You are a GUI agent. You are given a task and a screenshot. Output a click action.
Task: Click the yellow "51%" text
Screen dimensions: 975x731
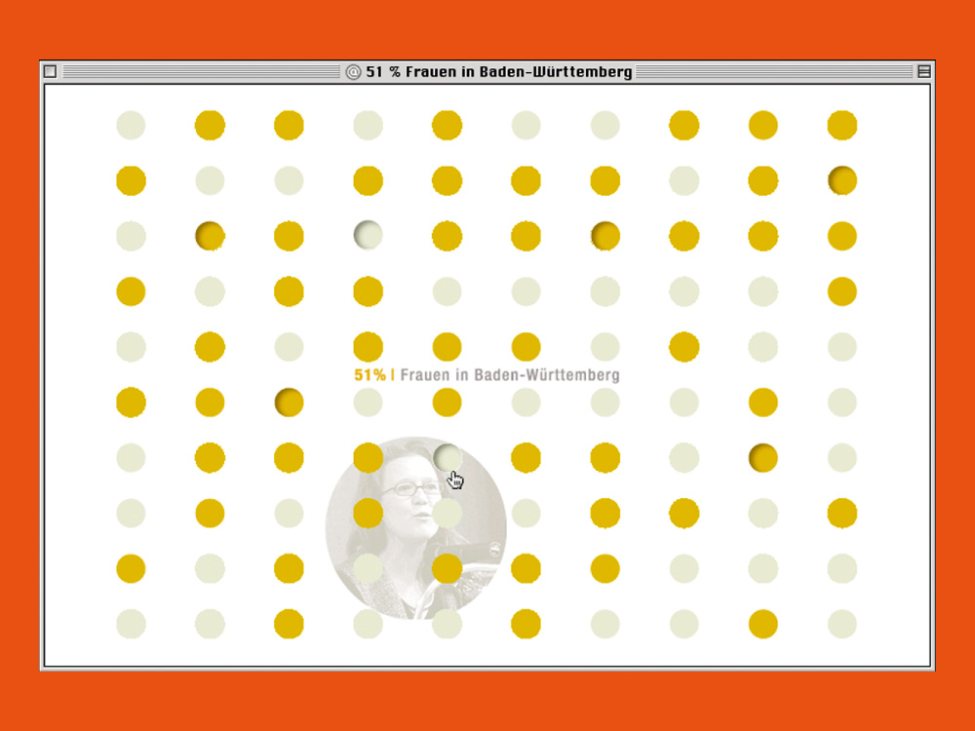tap(370, 375)
